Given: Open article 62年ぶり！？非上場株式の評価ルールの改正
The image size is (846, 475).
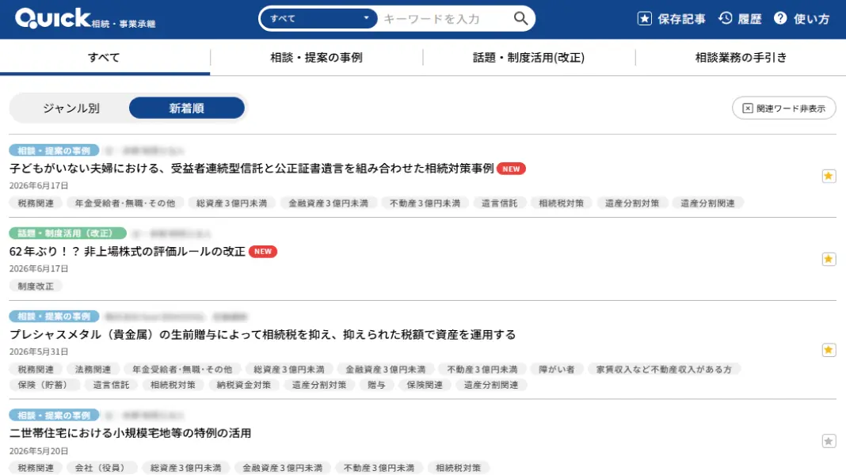Looking at the screenshot, I should 128,252.
